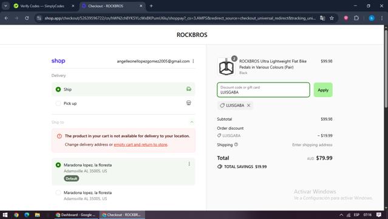Open account options menu beside email address
The height and width of the screenshot is (219, 388).
(193, 61)
